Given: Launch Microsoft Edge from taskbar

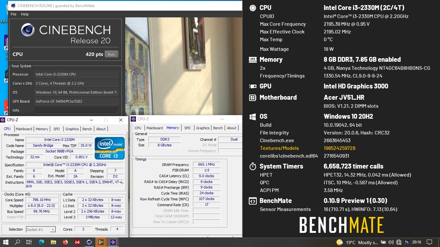Looking at the screenshot, I should pos(42,242).
